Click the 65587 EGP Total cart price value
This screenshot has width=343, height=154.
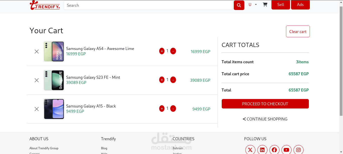[x=299, y=74]
